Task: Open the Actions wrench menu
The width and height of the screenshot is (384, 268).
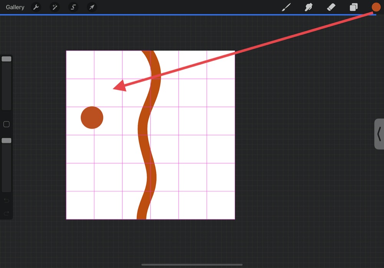Action: coord(36,7)
